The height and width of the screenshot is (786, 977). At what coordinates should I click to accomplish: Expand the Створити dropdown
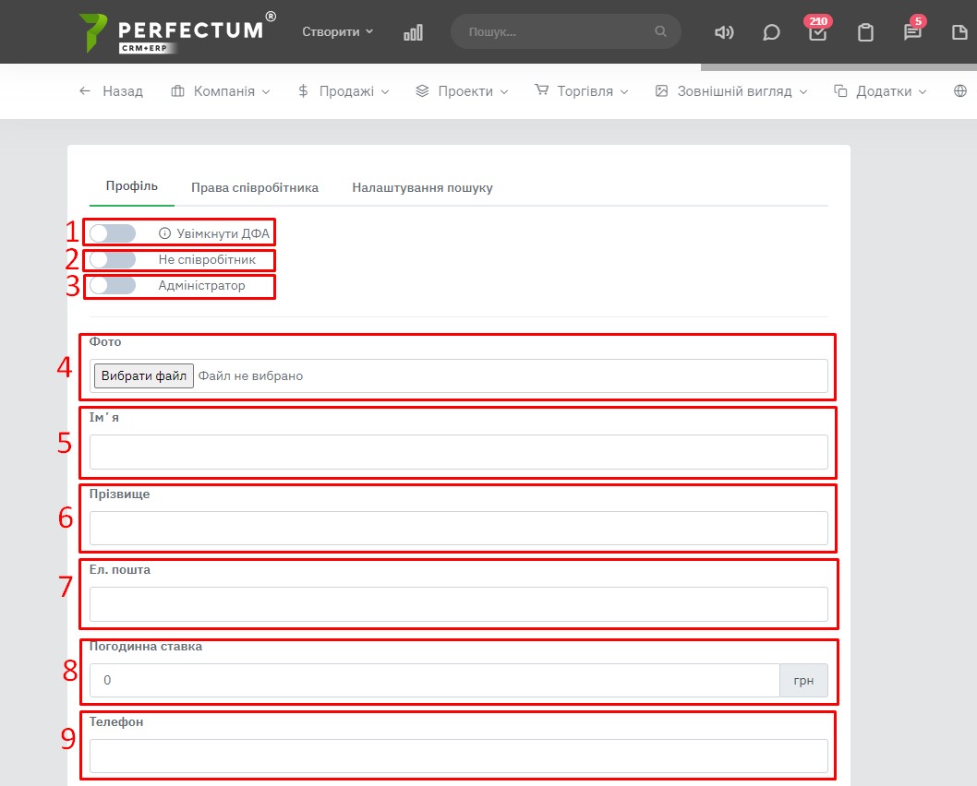[x=337, y=31]
